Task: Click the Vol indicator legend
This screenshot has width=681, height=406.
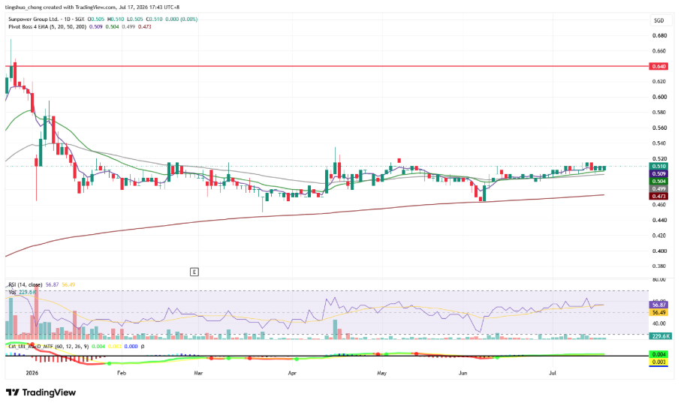Action: point(12,292)
